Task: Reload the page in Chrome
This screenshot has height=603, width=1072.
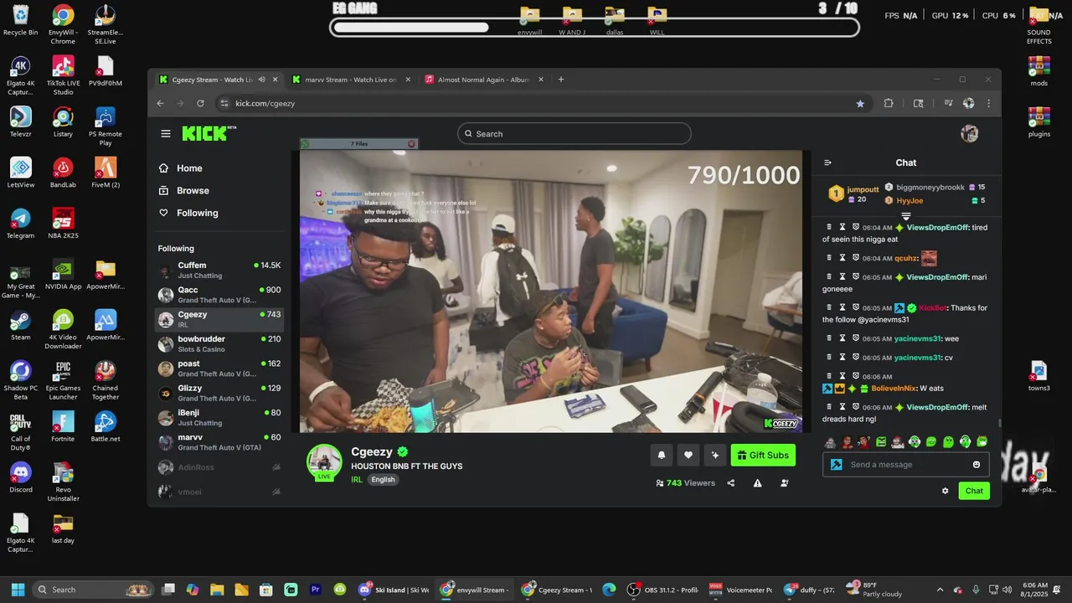Action: [200, 103]
